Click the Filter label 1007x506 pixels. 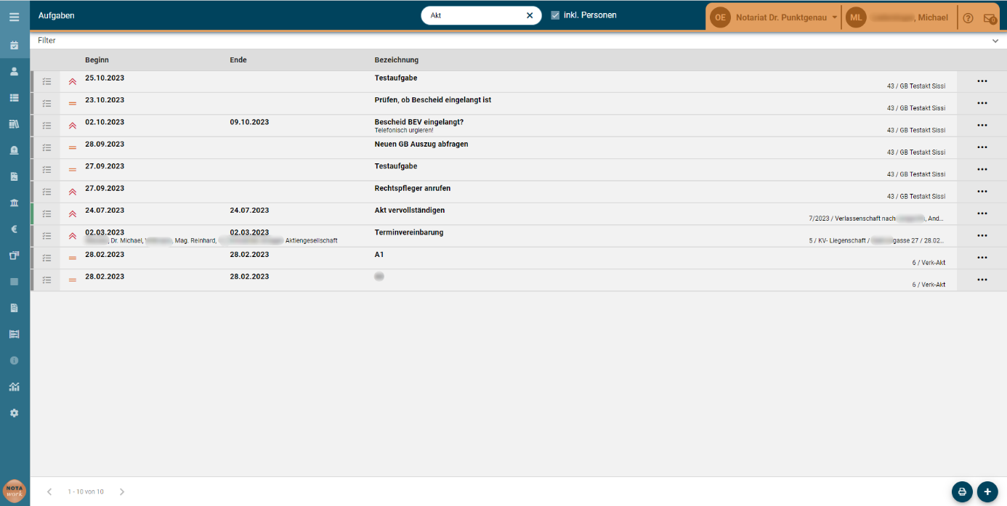(47, 41)
